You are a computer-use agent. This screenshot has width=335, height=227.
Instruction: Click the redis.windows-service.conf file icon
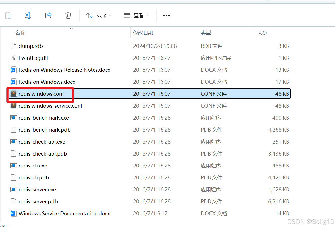point(13,106)
